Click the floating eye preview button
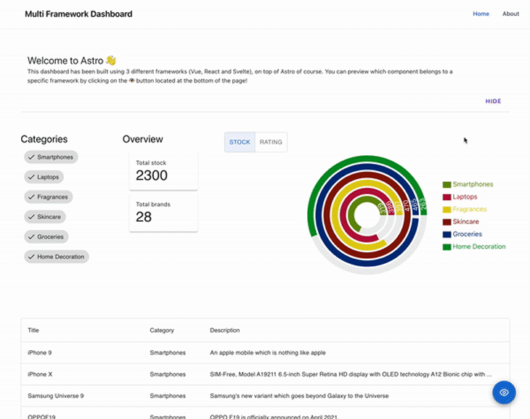 (x=504, y=393)
